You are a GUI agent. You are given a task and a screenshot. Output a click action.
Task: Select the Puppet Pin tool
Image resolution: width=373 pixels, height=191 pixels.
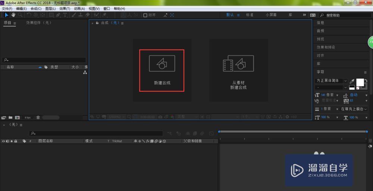(104, 15)
